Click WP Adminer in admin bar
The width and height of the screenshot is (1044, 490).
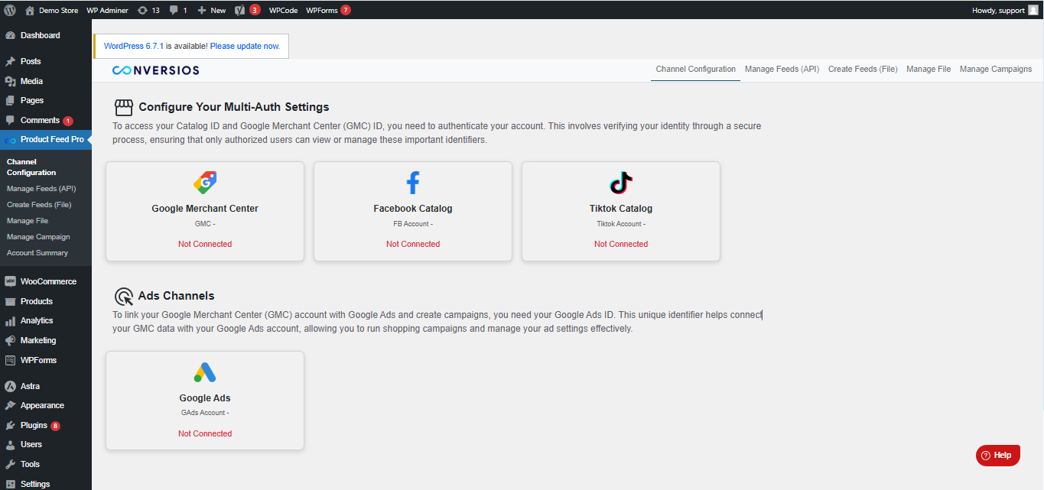107,10
